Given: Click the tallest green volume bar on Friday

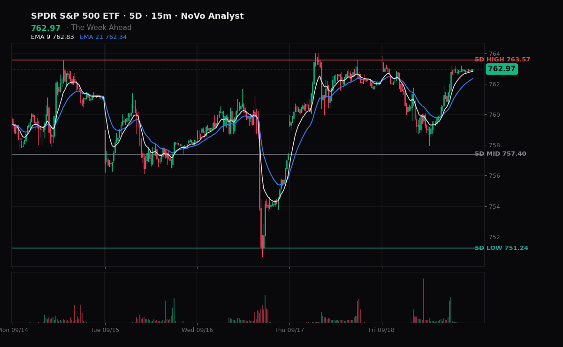Looking at the screenshot, I should [x=424, y=301].
